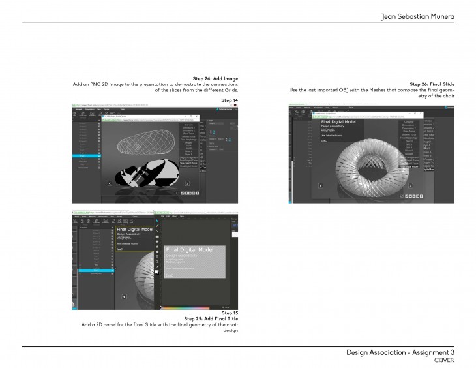Click the foreground color swatch in image editor
Image resolution: width=476 pixels, height=368 pixels.
click(x=157, y=271)
